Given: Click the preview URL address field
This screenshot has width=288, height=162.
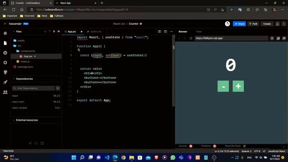Looking at the screenshot, I should pyautogui.click(x=231, y=38).
